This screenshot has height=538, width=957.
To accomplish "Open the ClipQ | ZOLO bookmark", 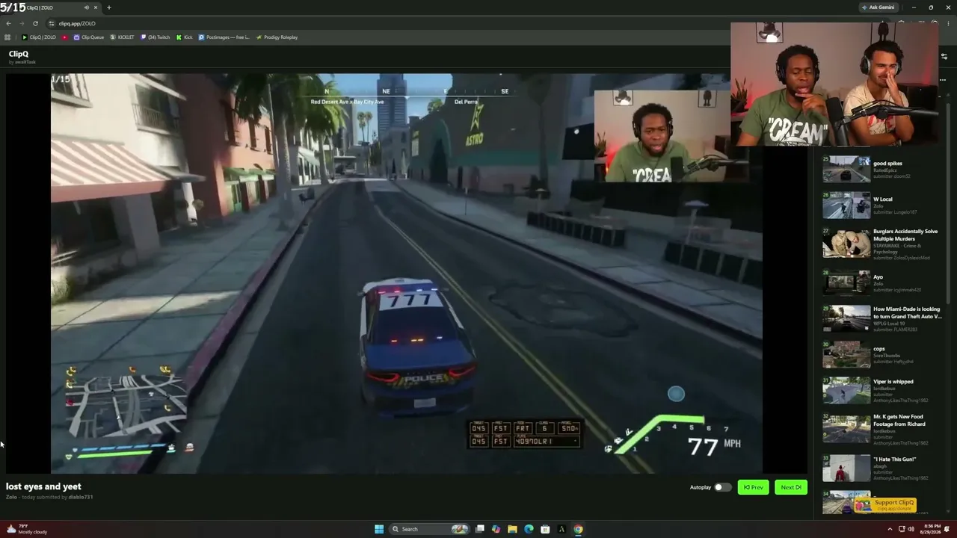I will [x=39, y=37].
